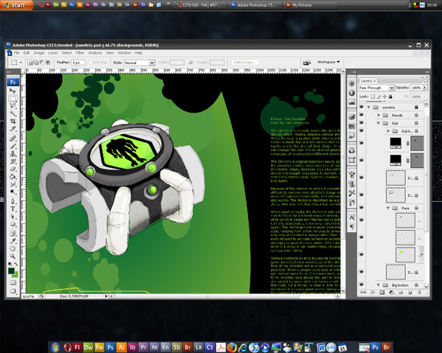Open the Workspace button menu
The image size is (442, 353).
pyautogui.click(x=328, y=62)
